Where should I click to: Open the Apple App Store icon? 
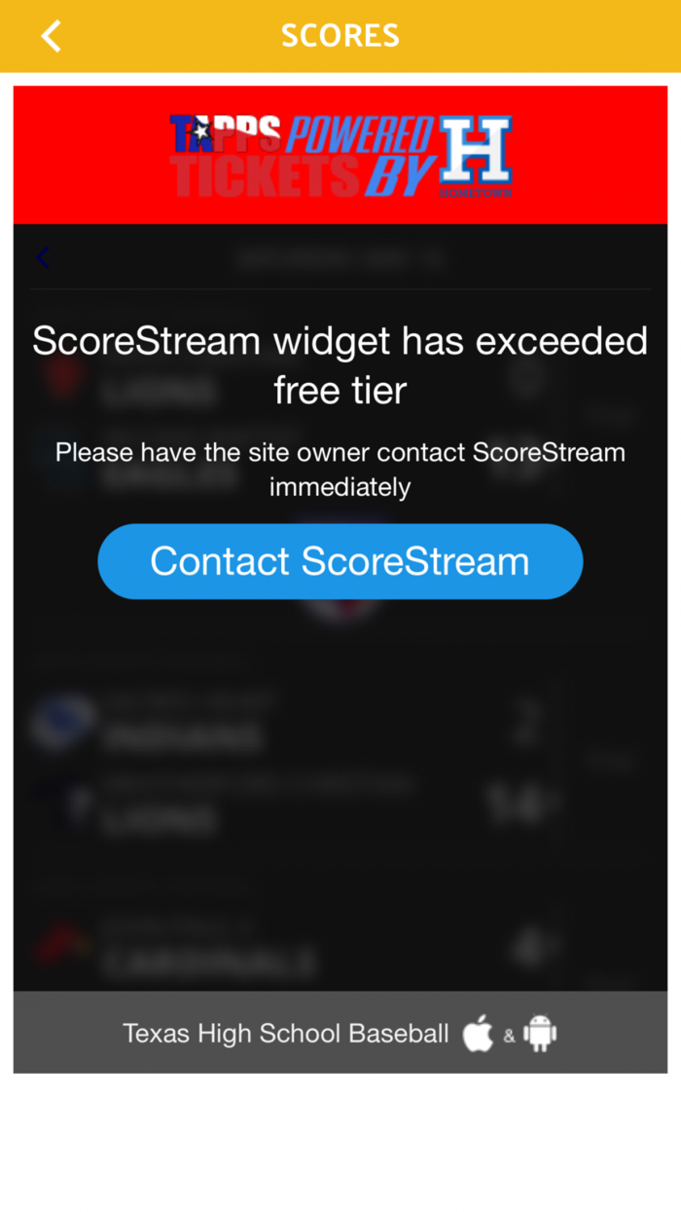coord(478,1034)
